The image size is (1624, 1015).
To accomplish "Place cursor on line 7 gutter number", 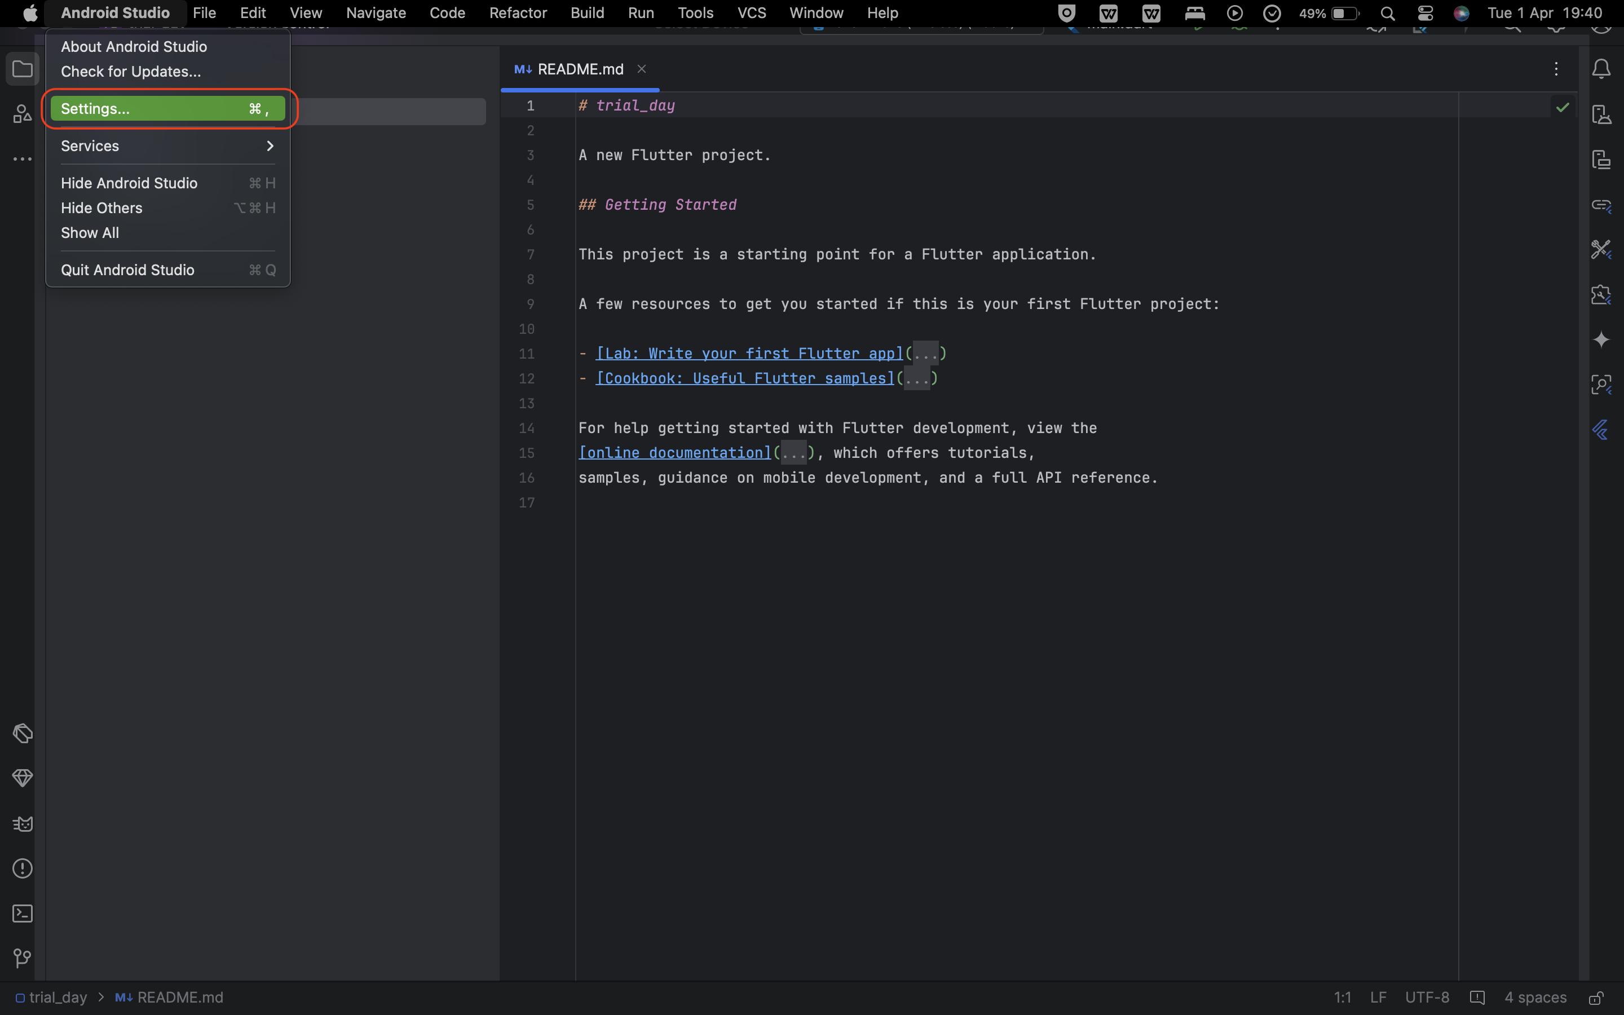I will pos(530,254).
